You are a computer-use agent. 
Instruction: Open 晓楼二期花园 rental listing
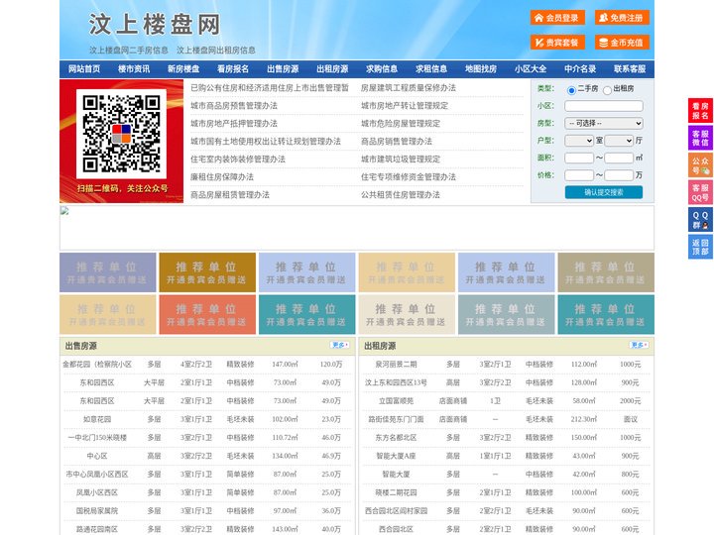(396, 492)
